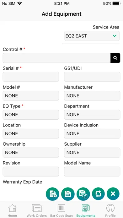Tap the save and copy icon
Image resolution: width=123 pixels, height=218 pixels.
pos(83,194)
